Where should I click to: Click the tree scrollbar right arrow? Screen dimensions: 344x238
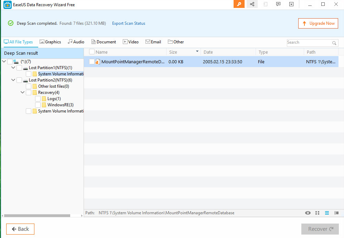coord(82,216)
